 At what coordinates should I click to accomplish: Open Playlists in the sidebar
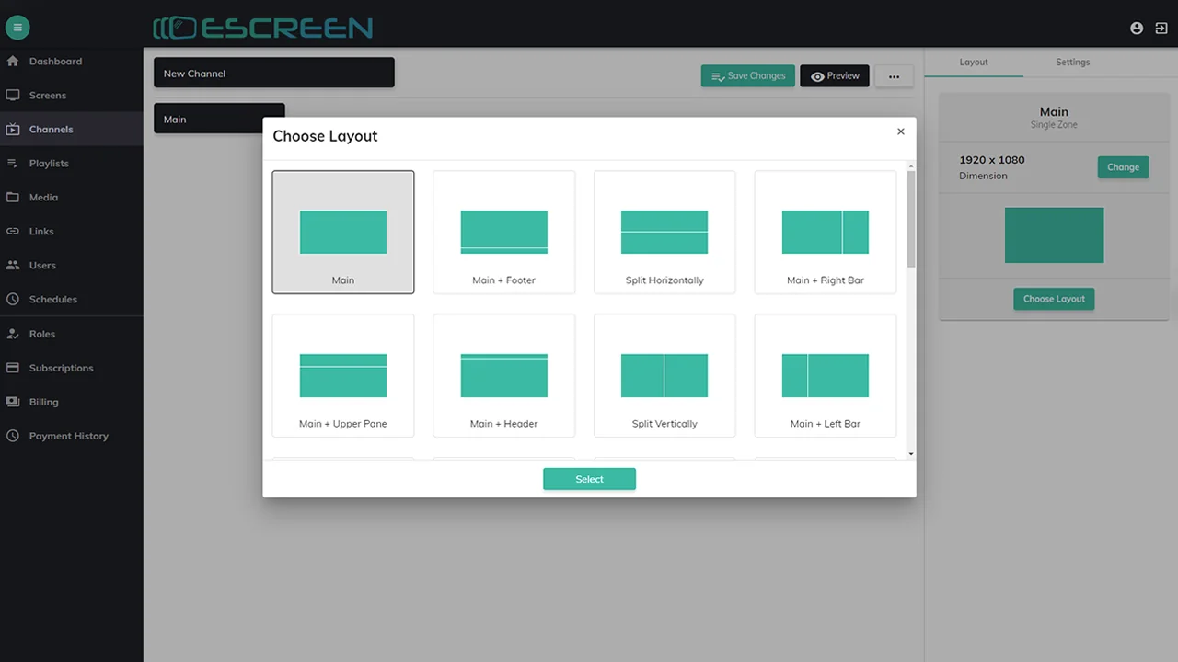[x=49, y=164]
